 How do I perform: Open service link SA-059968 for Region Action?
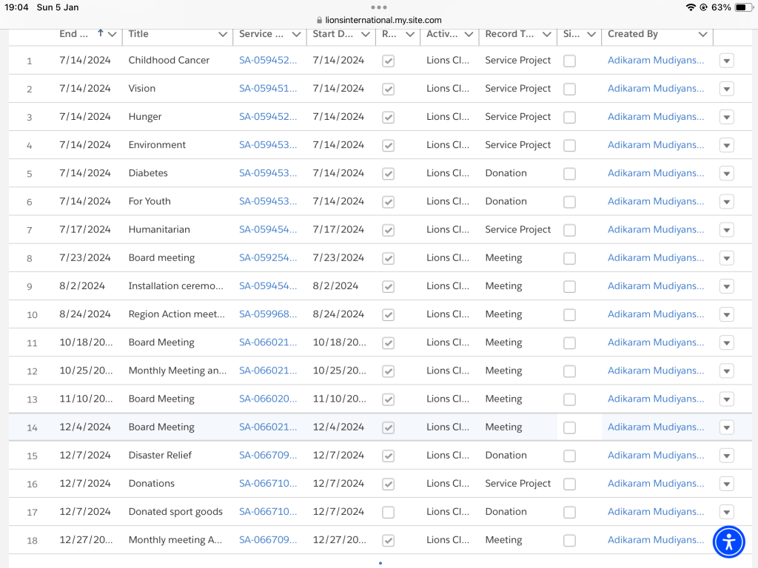pos(268,314)
